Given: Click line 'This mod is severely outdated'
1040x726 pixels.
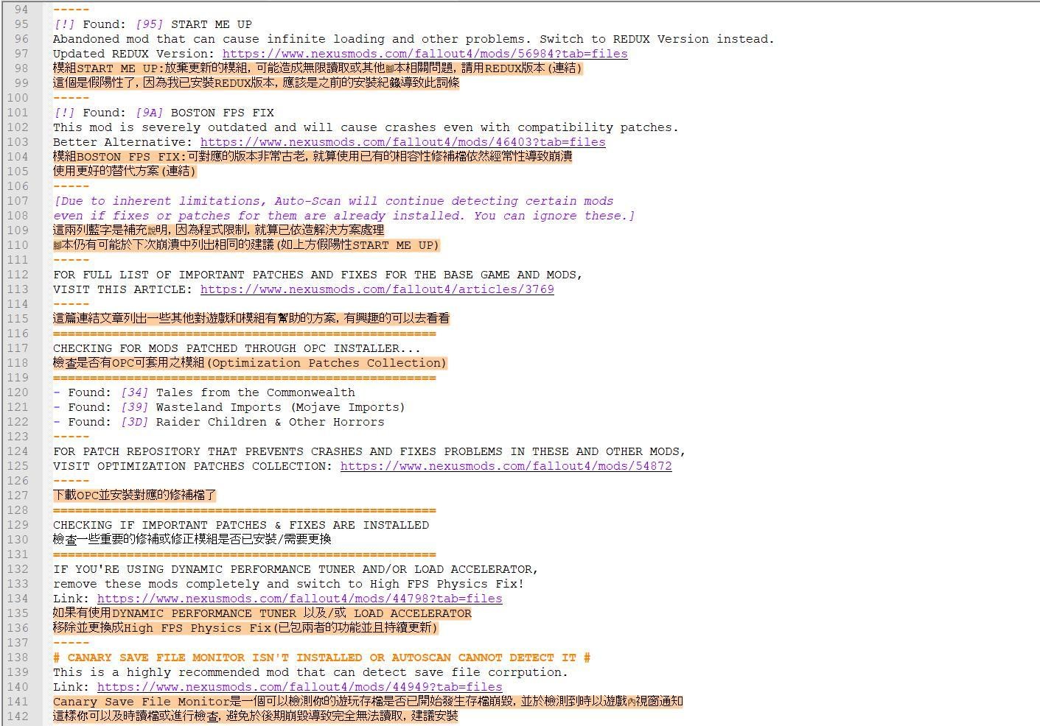Looking at the screenshot, I should 366,127.
